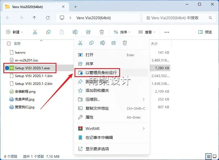Image resolution: width=219 pixels, height=160 pixels.
Task: Click the 大小 column header
Action: 154,44
